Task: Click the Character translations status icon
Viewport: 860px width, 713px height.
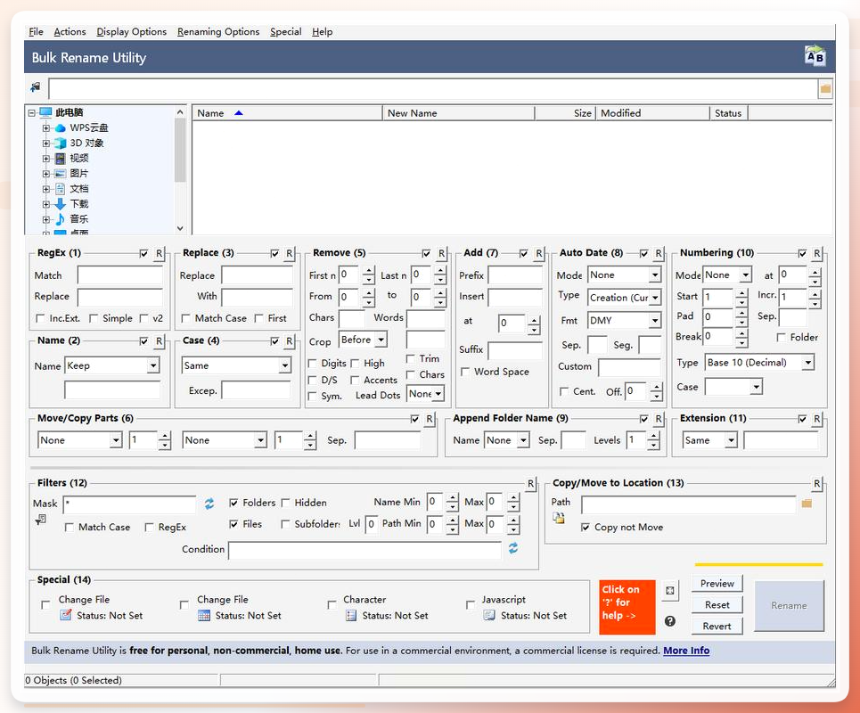Action: point(351,615)
